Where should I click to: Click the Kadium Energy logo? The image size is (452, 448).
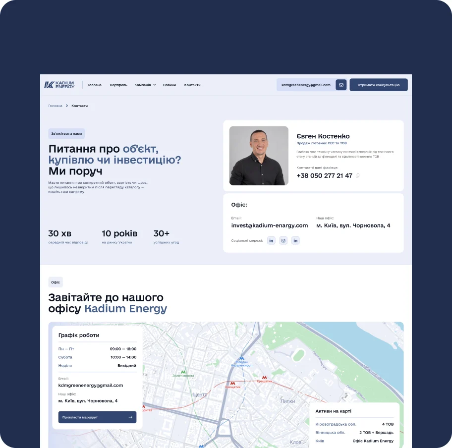[x=59, y=85]
